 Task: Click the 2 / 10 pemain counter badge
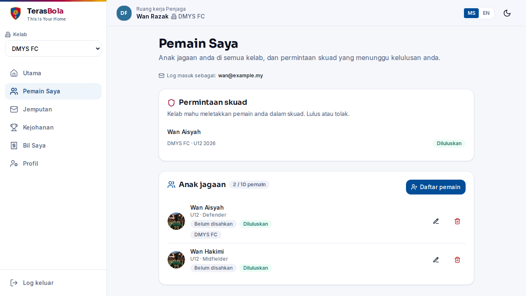point(249,185)
